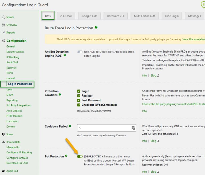The height and width of the screenshot is (175, 205).
Task: Open help icon beside AntiBot Detection Engine (ADE)
Action: pos(65,55)
